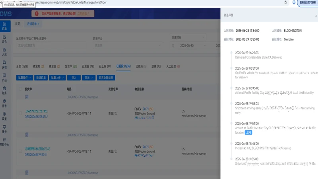The width and height of the screenshot is (318, 179).
Task: Copy order number ORD25062419120 via copy icon
Action: [46, 154]
